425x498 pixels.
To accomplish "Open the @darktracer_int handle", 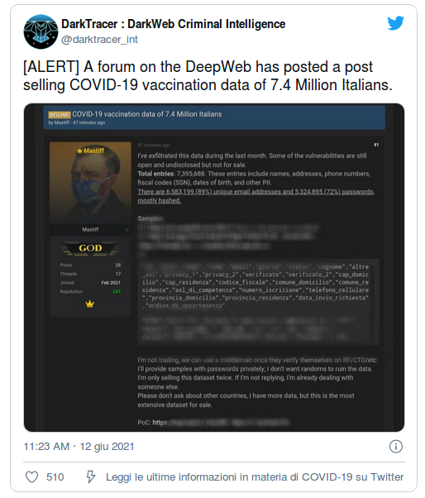I will [x=99, y=40].
